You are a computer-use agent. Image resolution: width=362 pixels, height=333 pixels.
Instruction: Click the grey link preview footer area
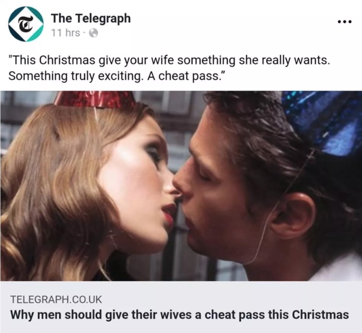click(181, 307)
